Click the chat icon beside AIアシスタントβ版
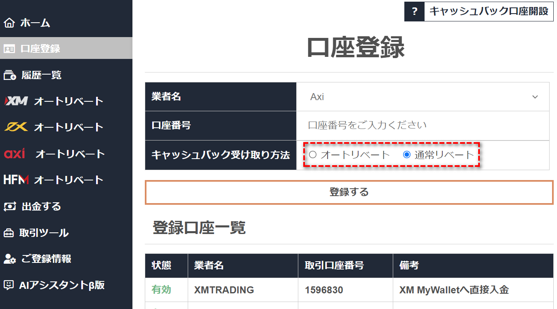This screenshot has width=557, height=309. pyautogui.click(x=9, y=285)
